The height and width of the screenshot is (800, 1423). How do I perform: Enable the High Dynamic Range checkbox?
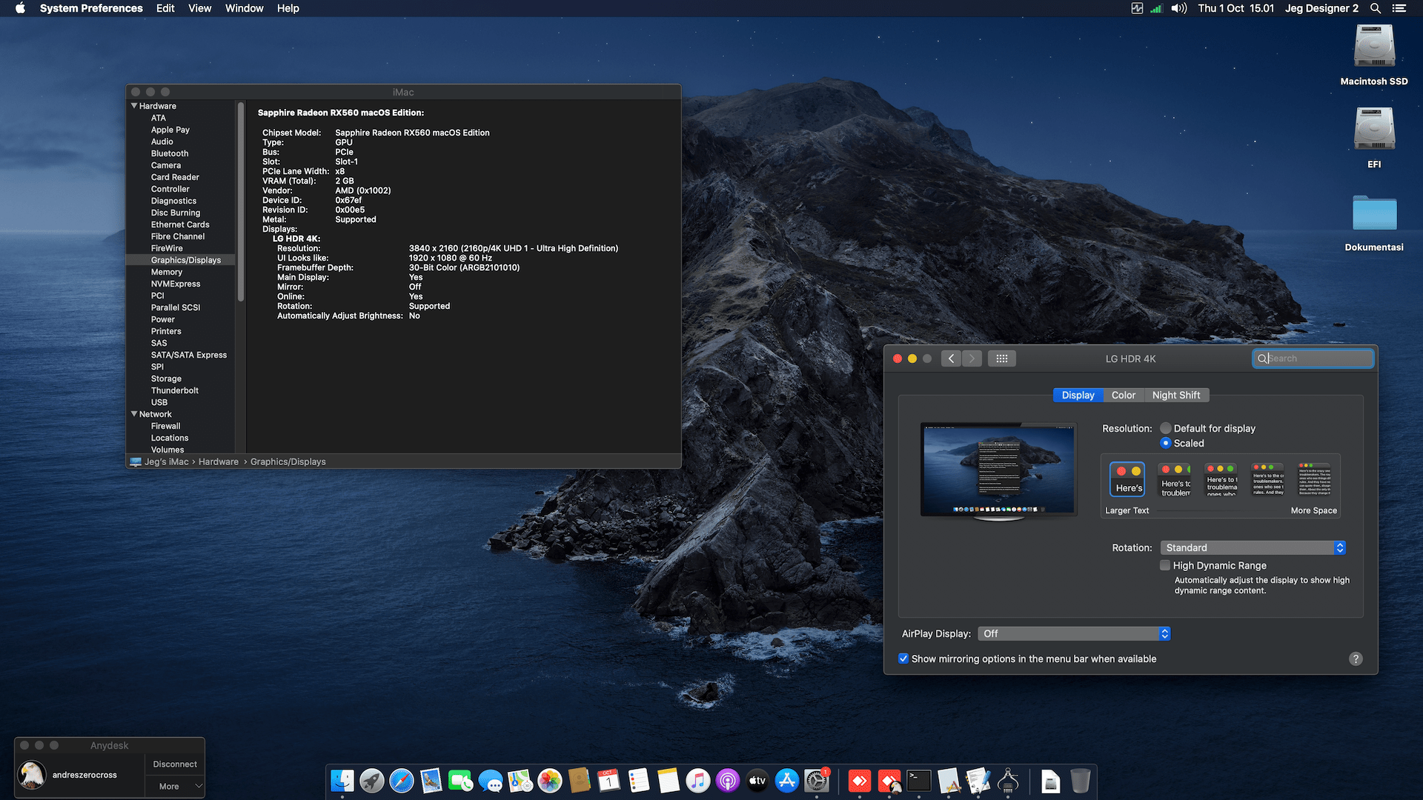(1165, 565)
